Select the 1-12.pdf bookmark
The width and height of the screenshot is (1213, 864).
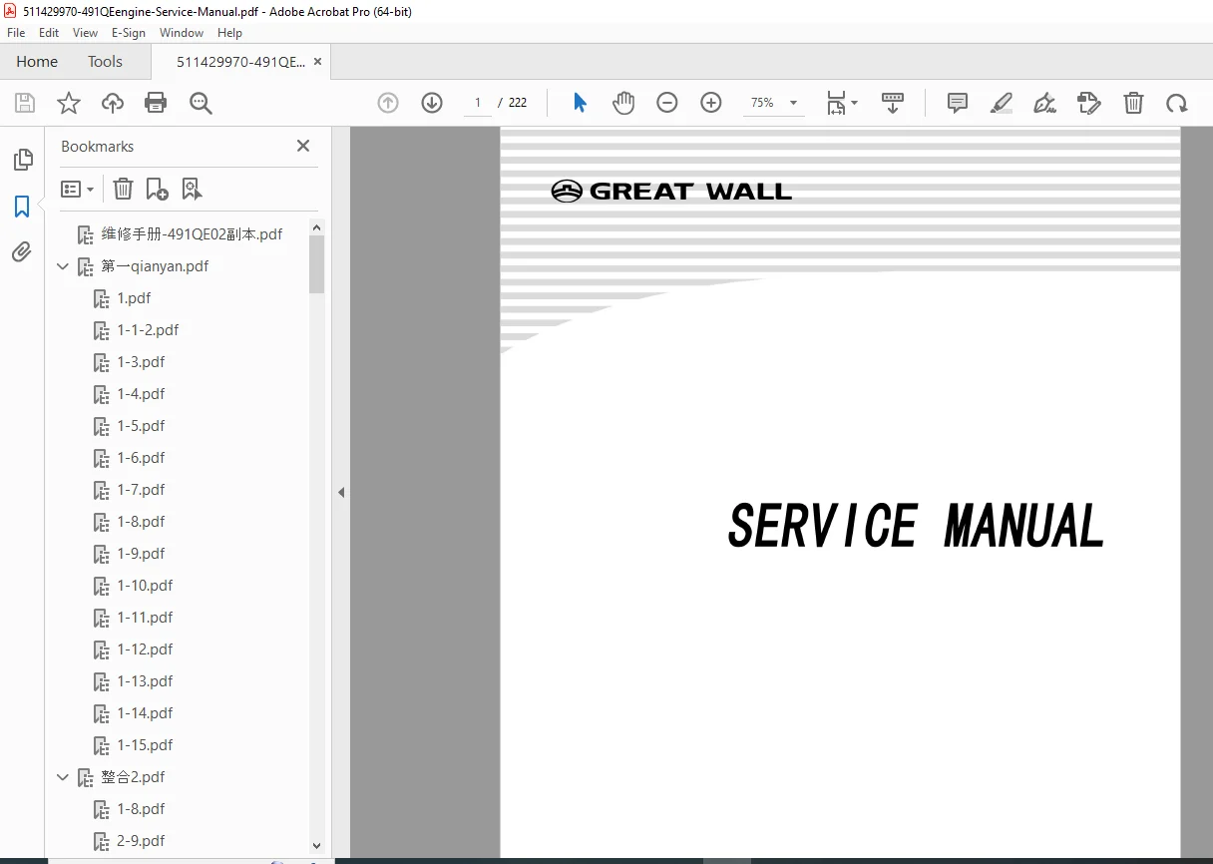(145, 649)
